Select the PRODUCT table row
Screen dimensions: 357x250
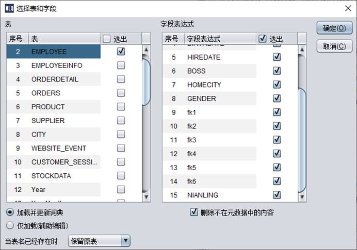point(48,107)
